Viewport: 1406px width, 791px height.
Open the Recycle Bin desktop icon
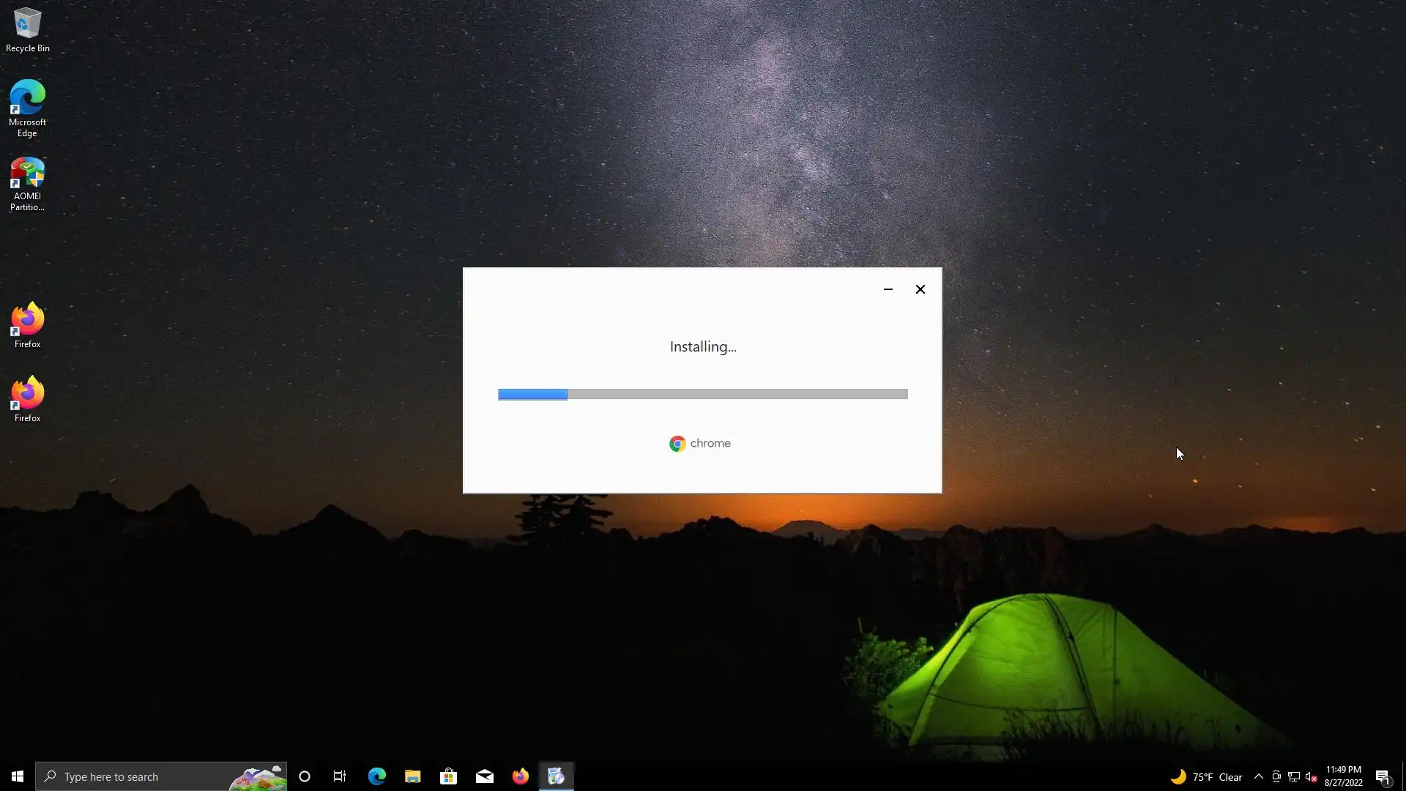[x=27, y=30]
